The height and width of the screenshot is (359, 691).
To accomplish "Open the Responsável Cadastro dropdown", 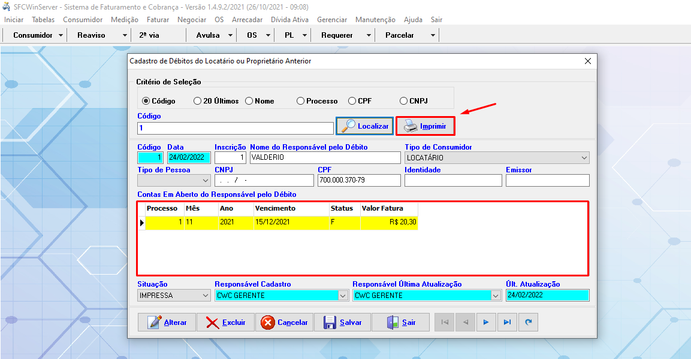I will [x=343, y=296].
